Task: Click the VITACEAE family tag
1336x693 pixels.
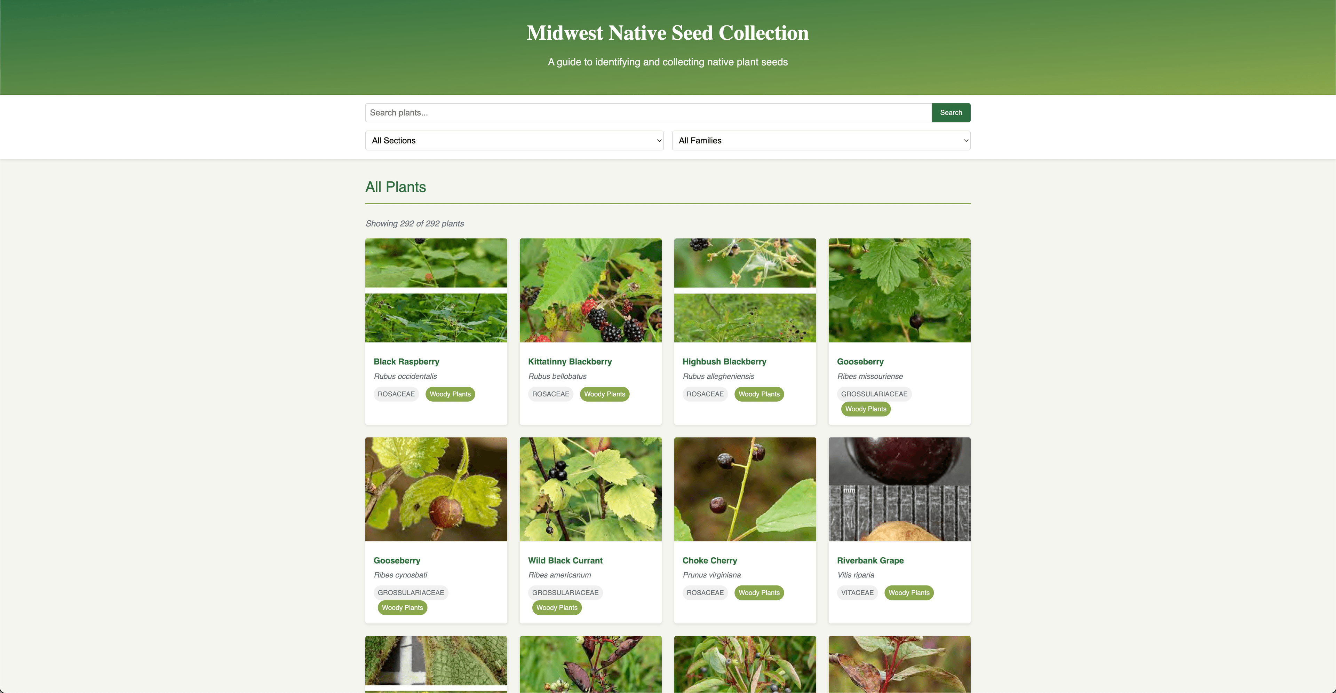Action: (857, 592)
